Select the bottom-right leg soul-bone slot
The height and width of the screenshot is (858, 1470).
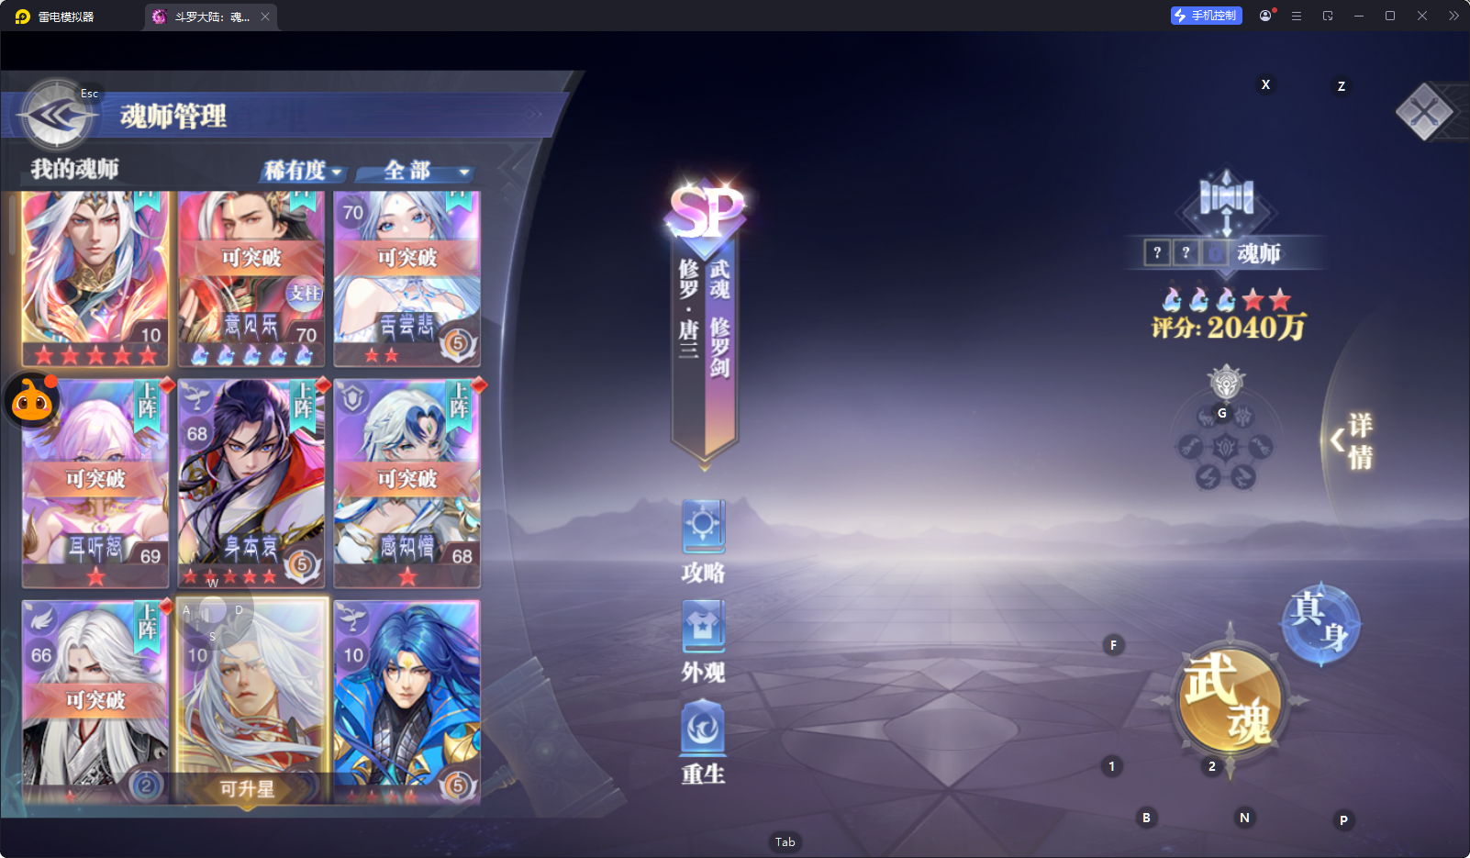[1243, 476]
